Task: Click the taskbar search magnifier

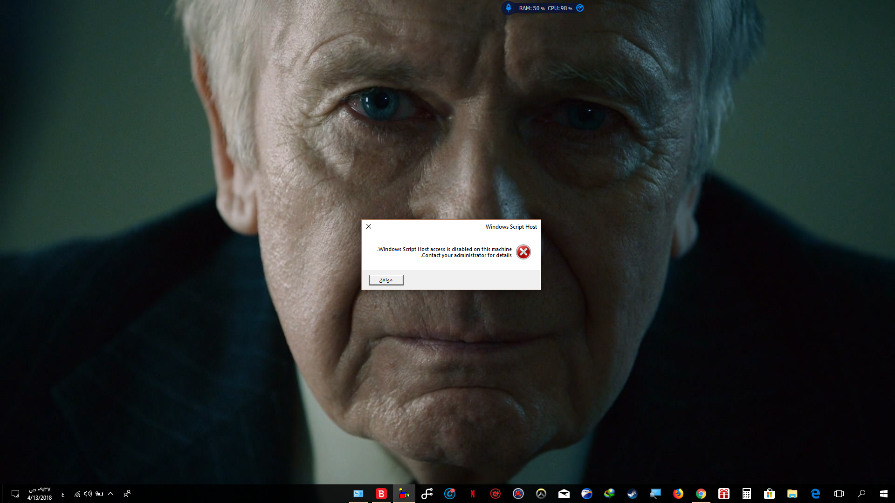Action: click(x=861, y=494)
